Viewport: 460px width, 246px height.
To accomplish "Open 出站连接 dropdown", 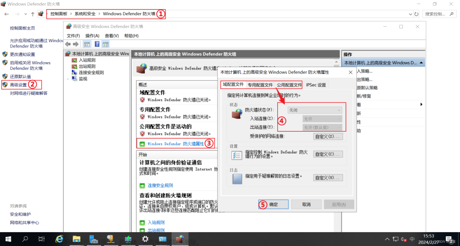I will point(322,127).
